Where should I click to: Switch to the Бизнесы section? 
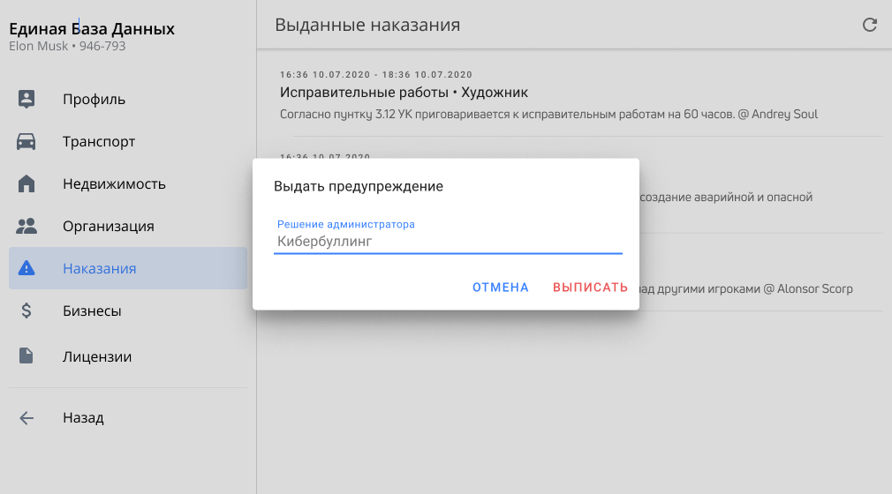click(x=92, y=311)
